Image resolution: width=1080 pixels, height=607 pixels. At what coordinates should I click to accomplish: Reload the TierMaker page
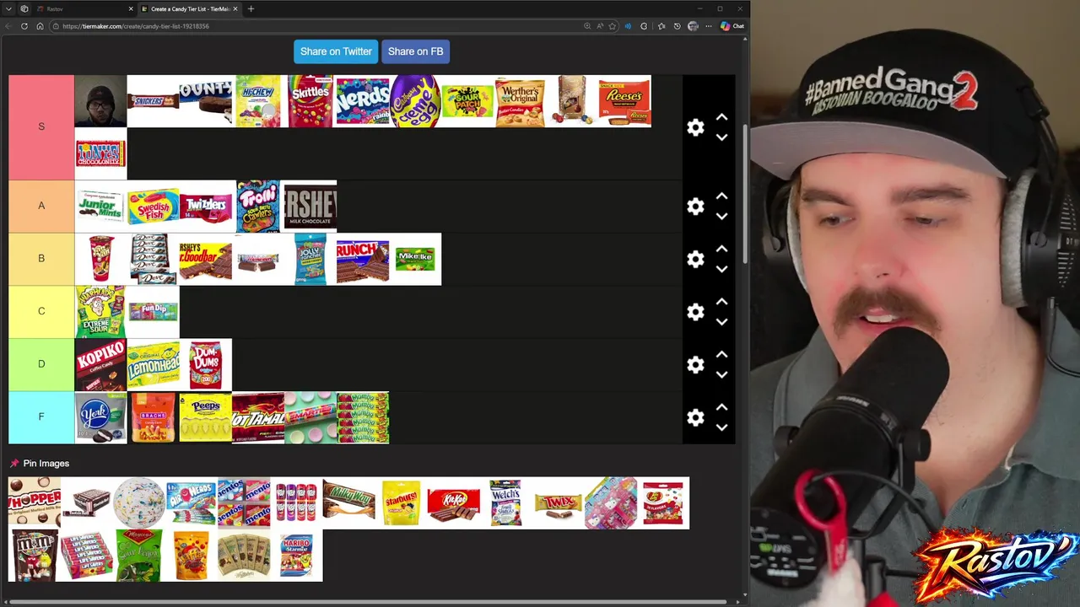[x=24, y=26]
